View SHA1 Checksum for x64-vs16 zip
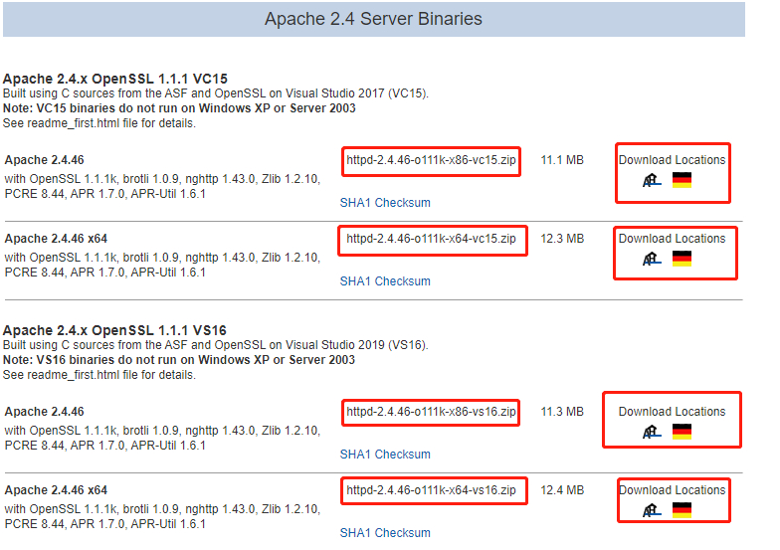This screenshot has height=550, width=780. [385, 533]
